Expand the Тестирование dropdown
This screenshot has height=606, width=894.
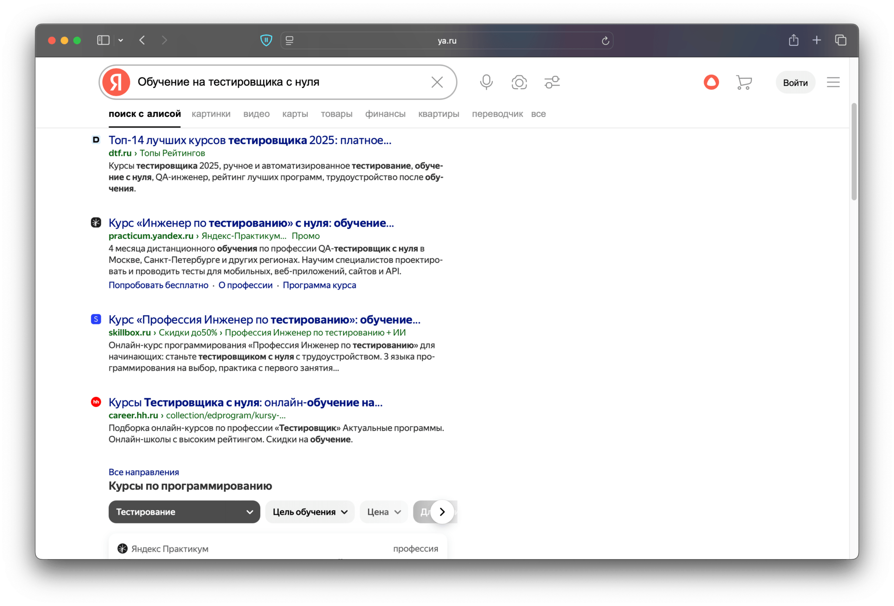tap(184, 512)
